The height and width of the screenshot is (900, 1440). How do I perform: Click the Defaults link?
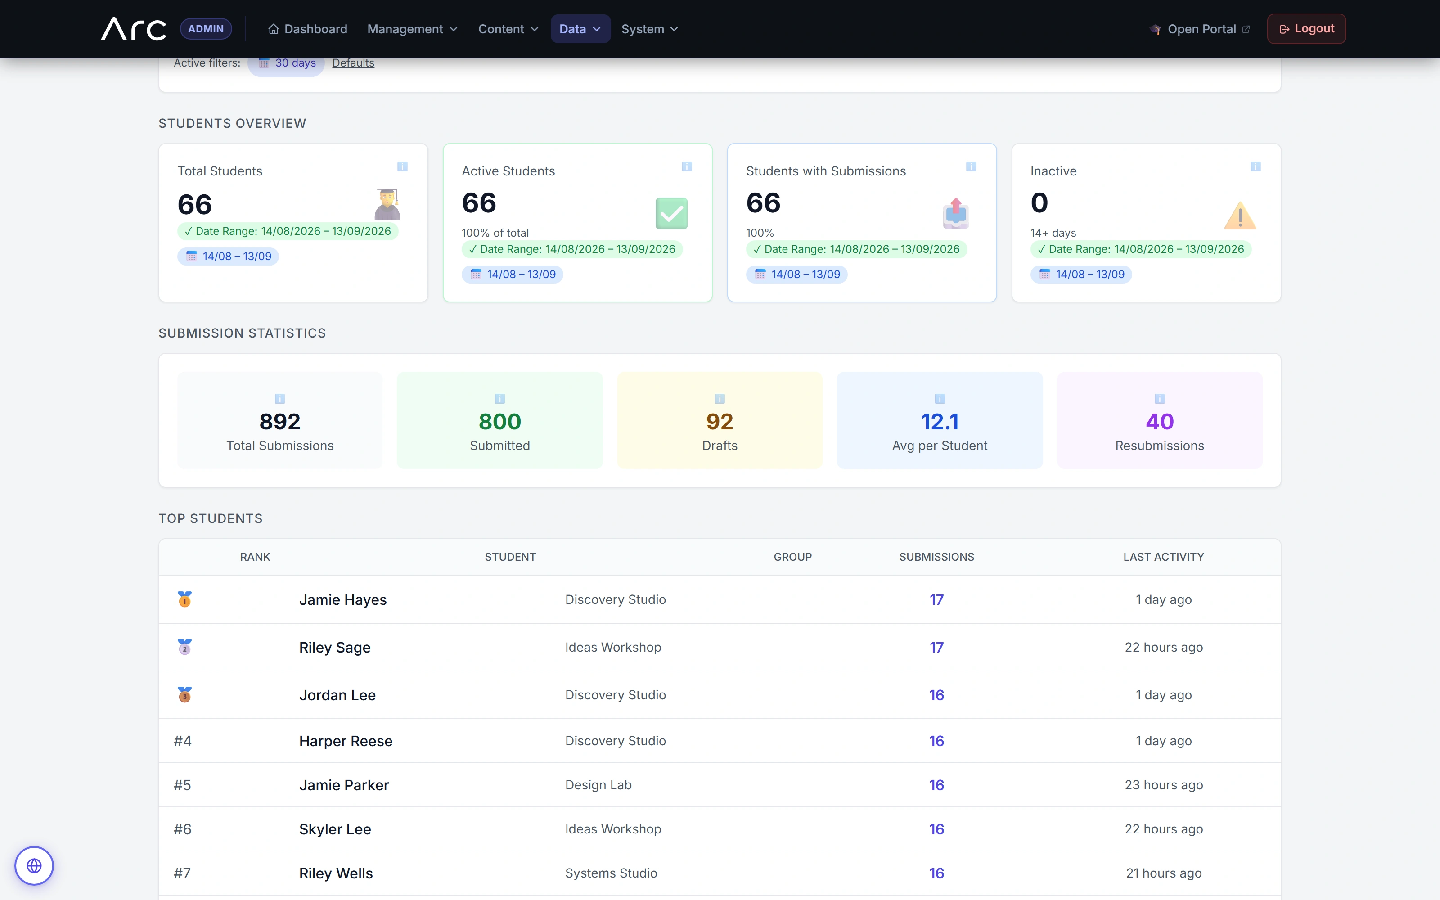(353, 63)
